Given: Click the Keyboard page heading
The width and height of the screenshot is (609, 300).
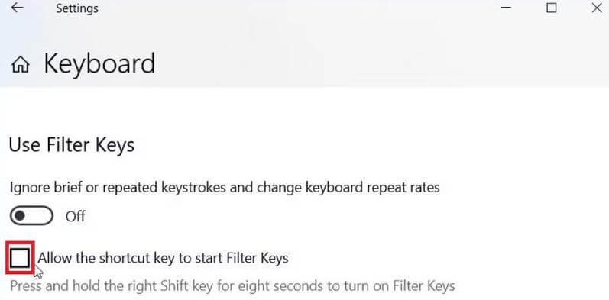Looking at the screenshot, I should [x=99, y=64].
